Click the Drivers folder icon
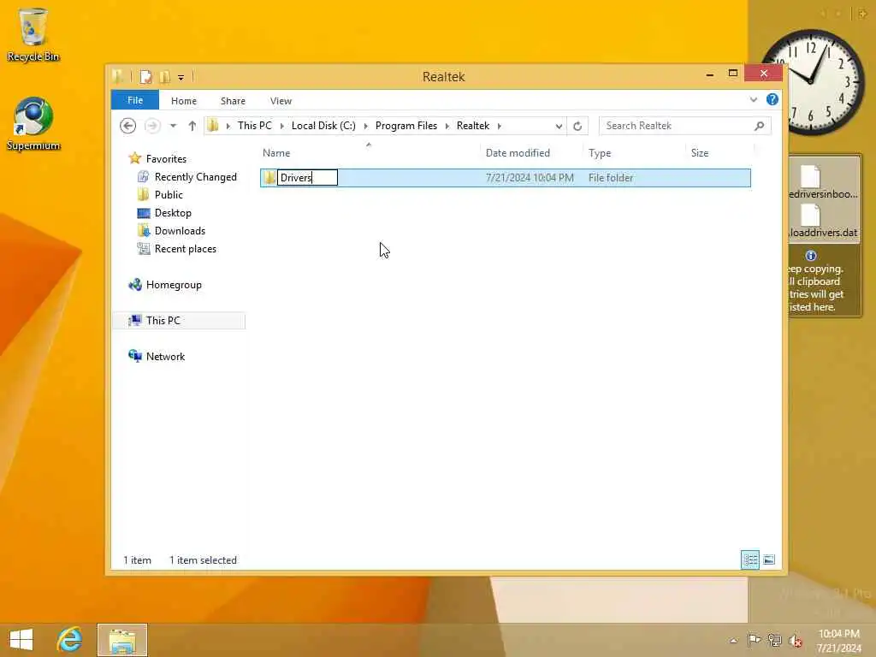Screen dimensions: 876x657 [x=269, y=178]
